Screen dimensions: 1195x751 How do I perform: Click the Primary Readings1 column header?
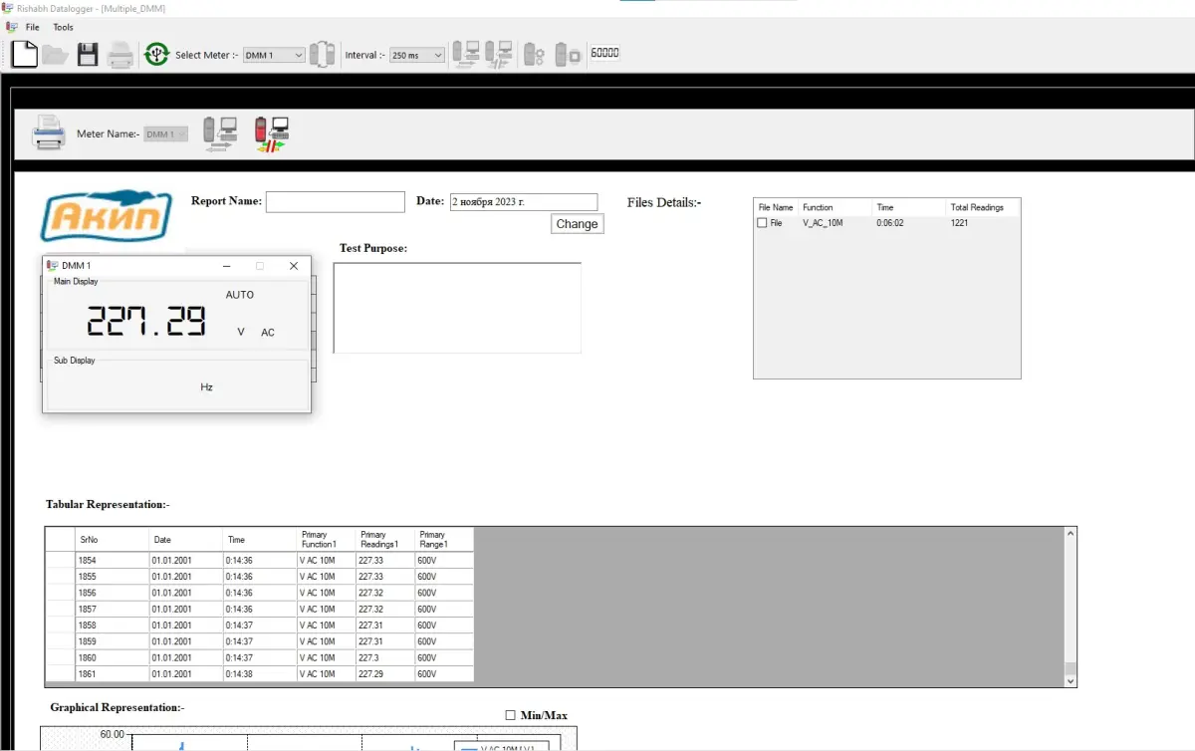point(384,539)
